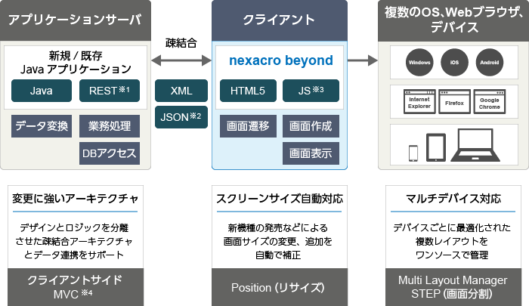This screenshot has width=529, height=306.
Task: Click the アプリケーションサーバ header
Action: (76, 20)
